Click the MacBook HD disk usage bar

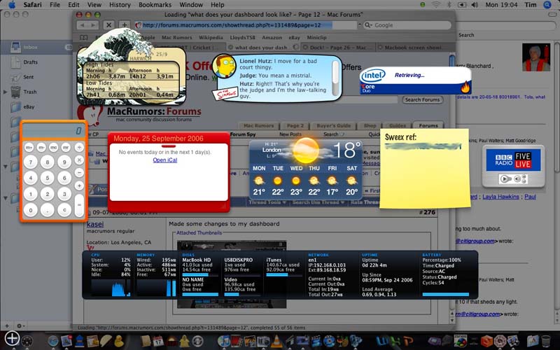pos(200,274)
